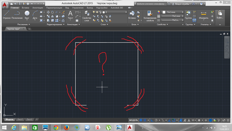Toggle ortho mode in status bar
Image resolution: width=232 pixels, height=131 pixels.
click(x=152, y=120)
